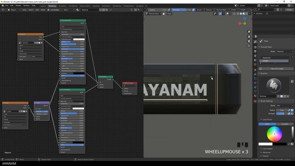Screen dimensions: 295x166
Task: Toggle viewport gizmos display
Action: (220, 14)
